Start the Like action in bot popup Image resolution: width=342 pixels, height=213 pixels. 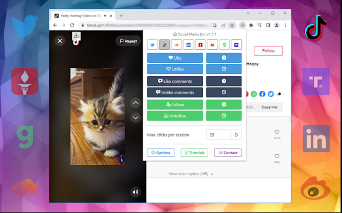tap(175, 58)
